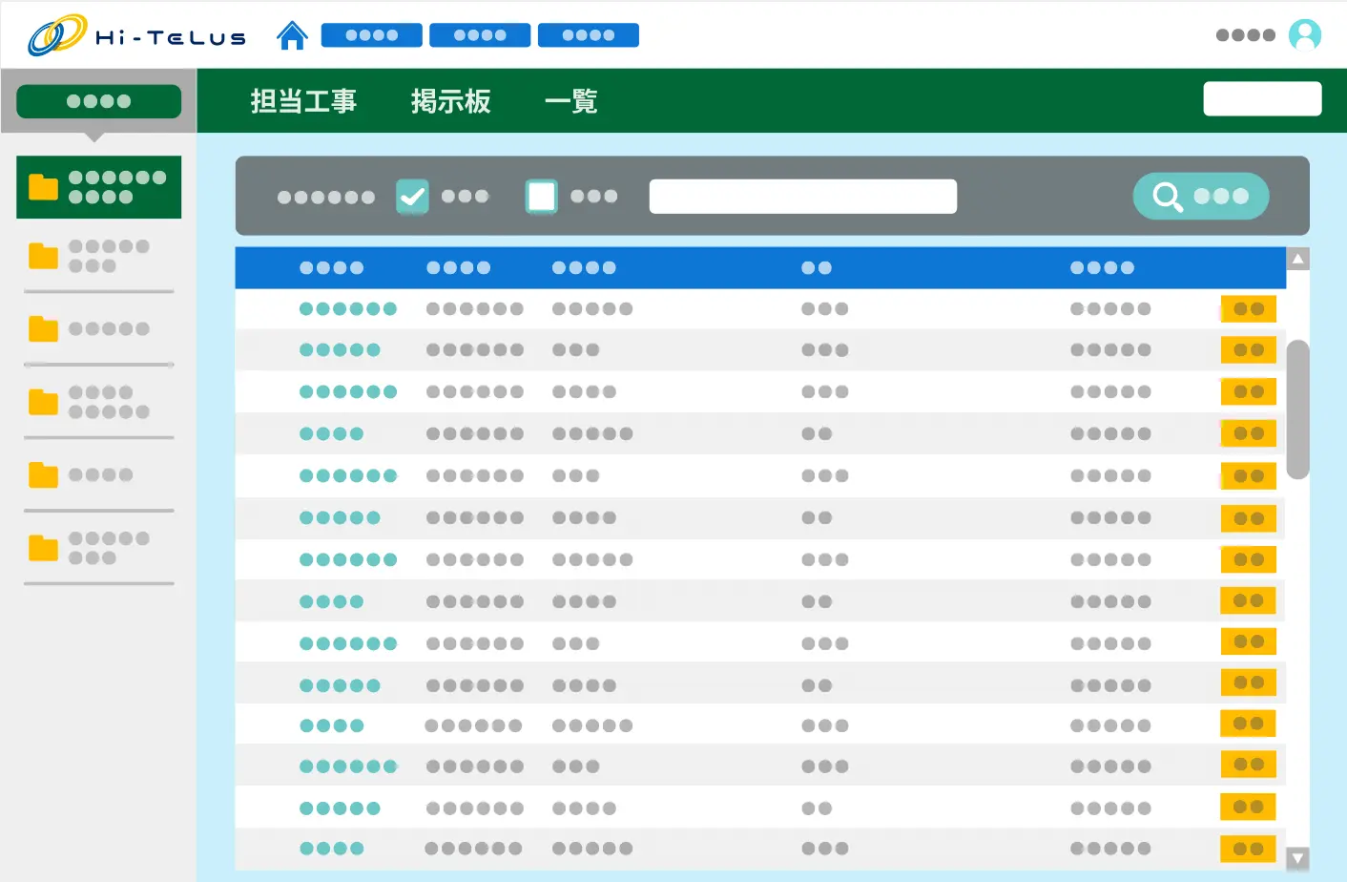
Task: Open the third folder item in sidebar
Action: (x=99, y=329)
